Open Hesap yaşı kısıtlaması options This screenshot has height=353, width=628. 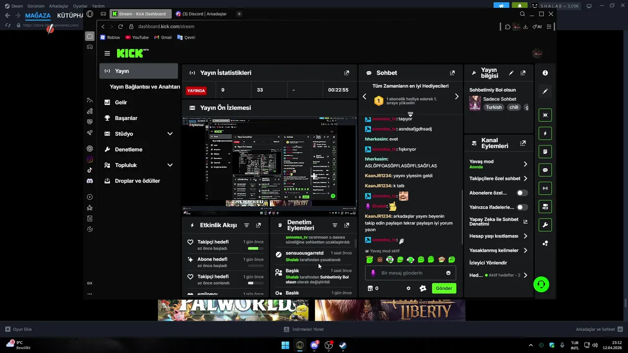point(498,236)
